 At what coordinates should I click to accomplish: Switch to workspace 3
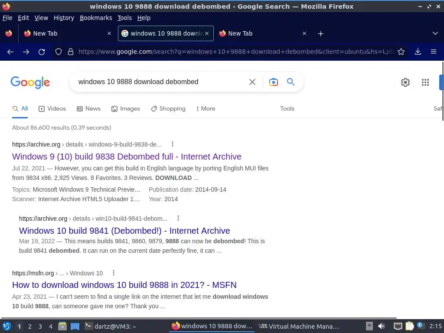[x=40, y=326]
